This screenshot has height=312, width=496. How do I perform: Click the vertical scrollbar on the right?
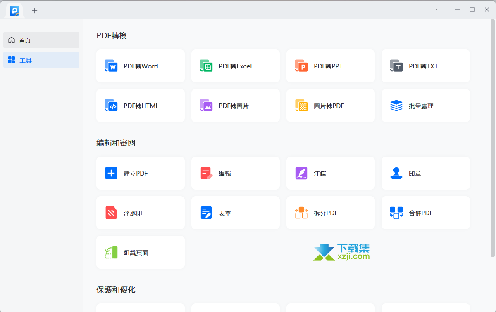[492, 138]
